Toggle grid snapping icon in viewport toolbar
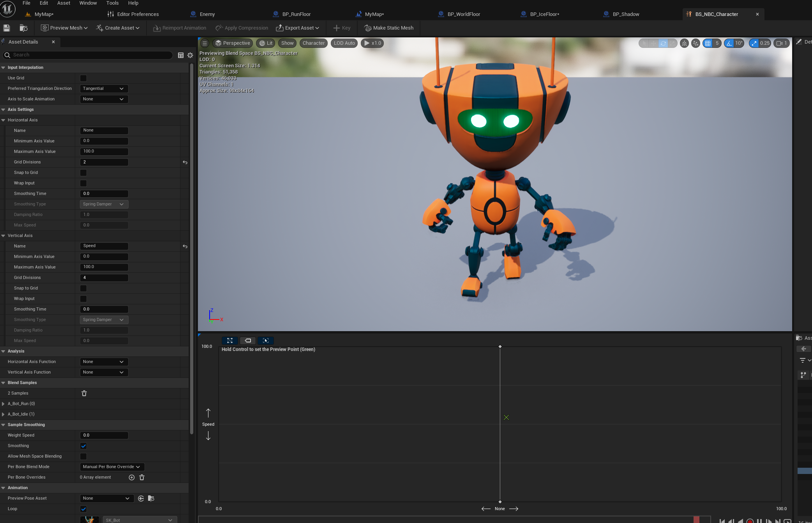Image resolution: width=812 pixels, height=523 pixels. pyautogui.click(x=708, y=43)
